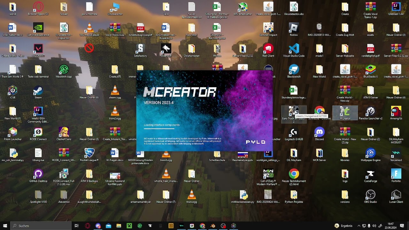Click the microphone icon in system tray
Screen dimensions: 409x230
(369, 226)
